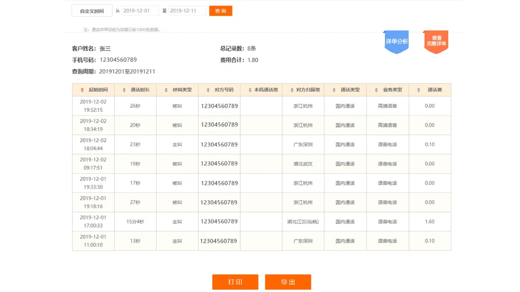The height and width of the screenshot is (292, 520).
Task: Select the 2019-12-01 17:00:33 time cell
Action: coord(93,221)
